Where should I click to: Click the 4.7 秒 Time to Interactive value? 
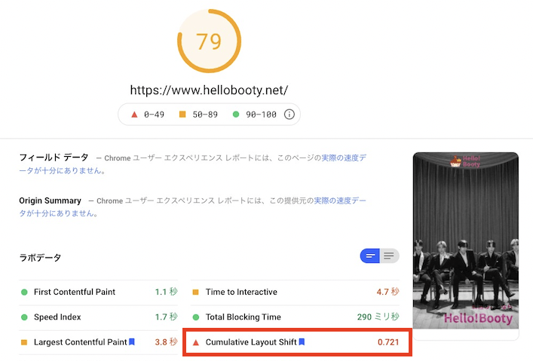coord(387,292)
